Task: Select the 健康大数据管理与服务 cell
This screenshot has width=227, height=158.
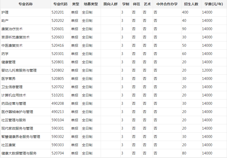Action: tap(25, 153)
